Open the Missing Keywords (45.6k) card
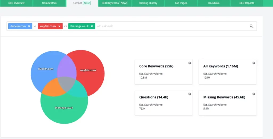This screenshot has height=139, width=273. [228, 103]
